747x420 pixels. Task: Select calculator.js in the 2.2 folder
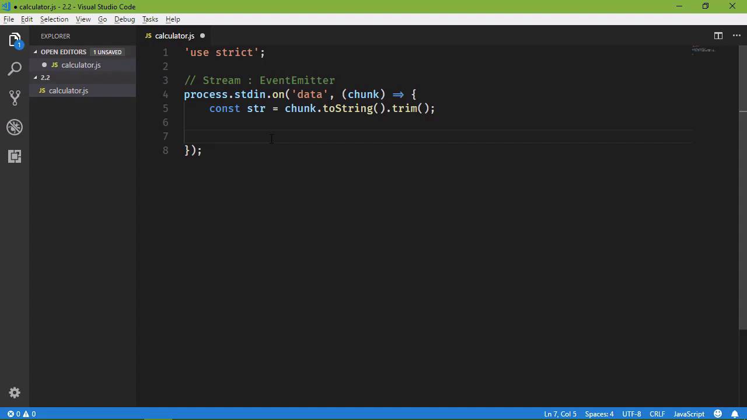(82, 90)
